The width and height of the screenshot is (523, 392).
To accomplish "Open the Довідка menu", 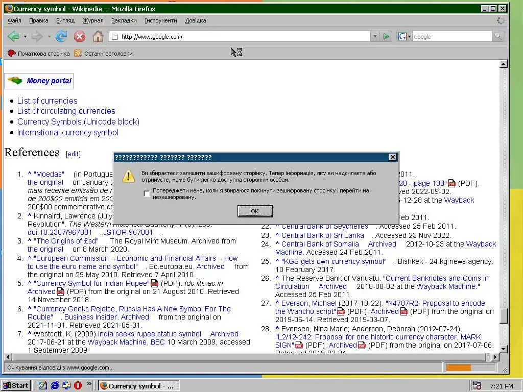I will click(196, 20).
